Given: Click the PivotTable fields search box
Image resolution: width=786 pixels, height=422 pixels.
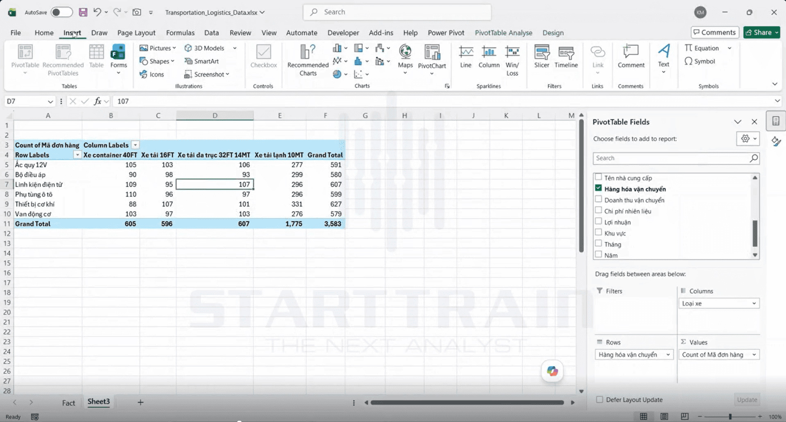Looking at the screenshot, I should click(676, 158).
